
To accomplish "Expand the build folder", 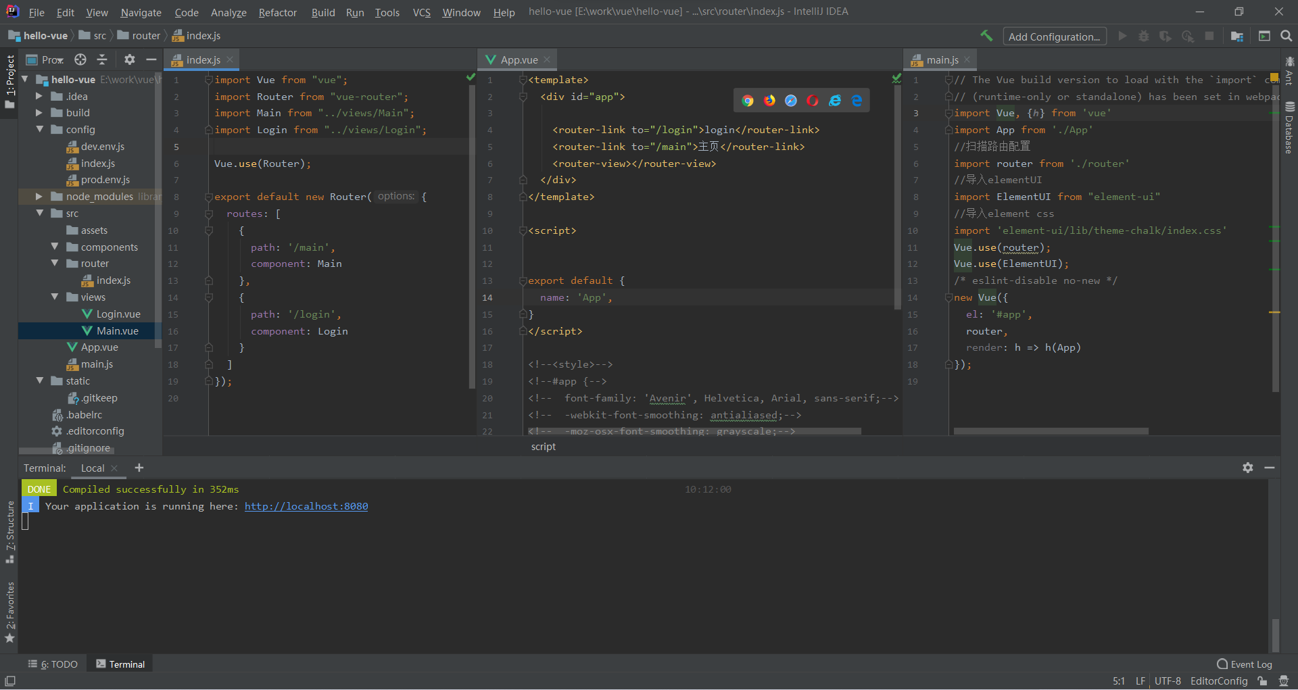I will point(39,113).
